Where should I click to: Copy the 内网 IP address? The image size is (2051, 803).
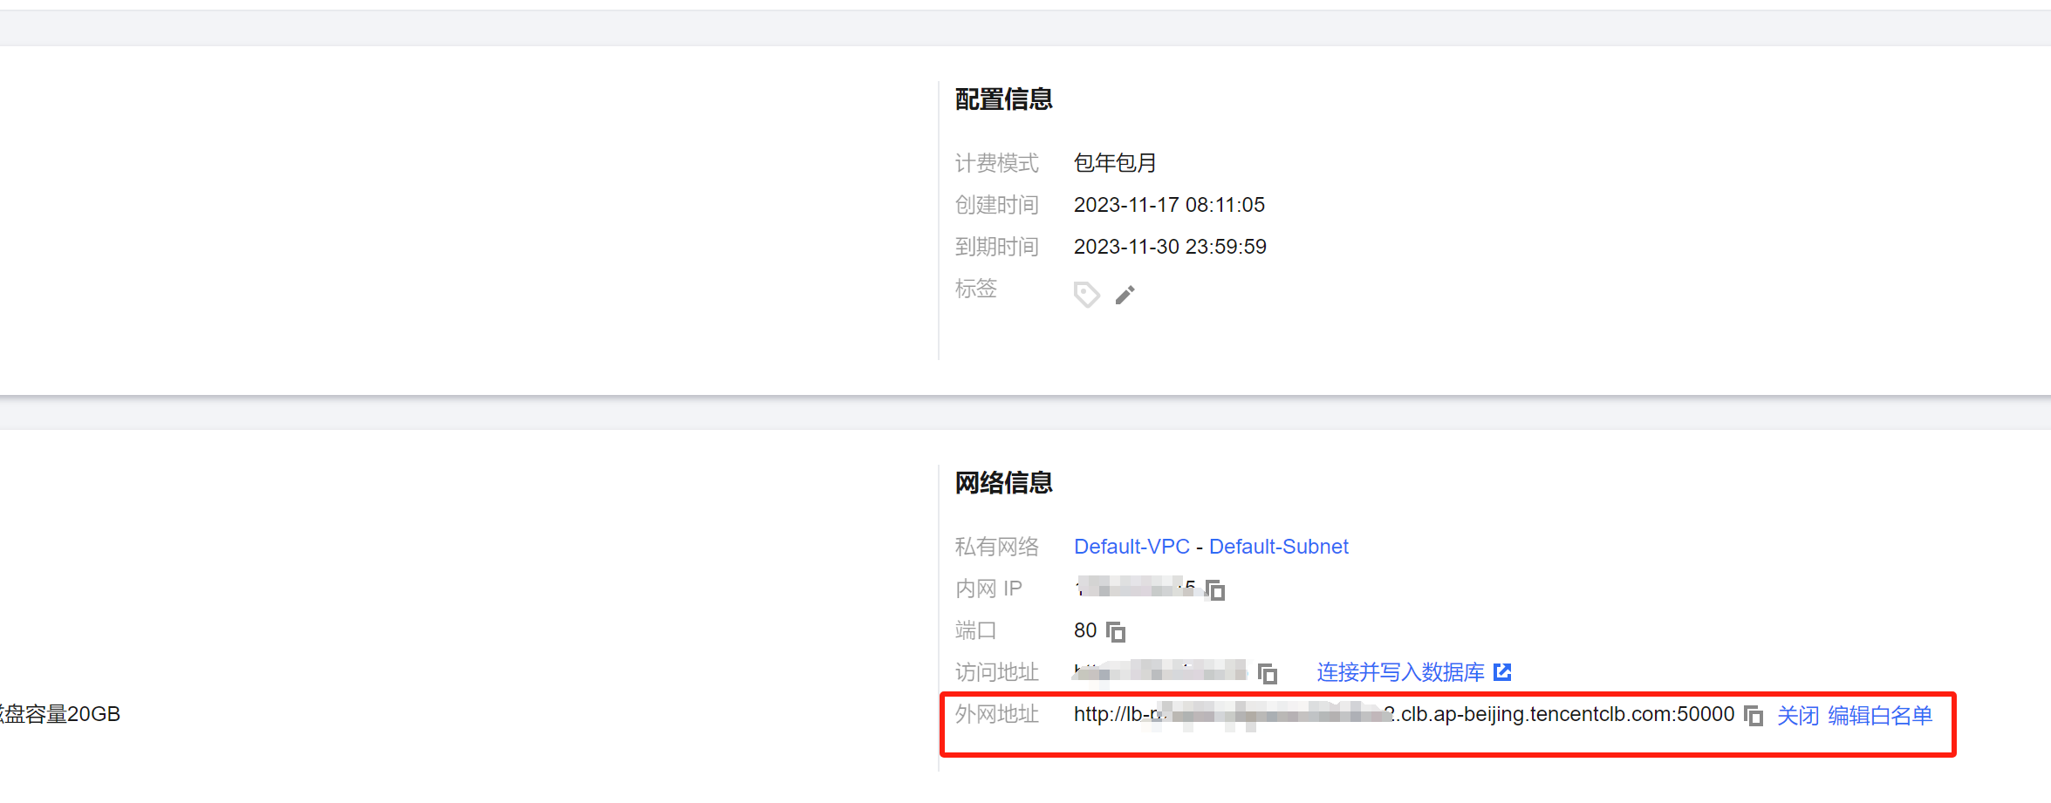click(x=1215, y=590)
